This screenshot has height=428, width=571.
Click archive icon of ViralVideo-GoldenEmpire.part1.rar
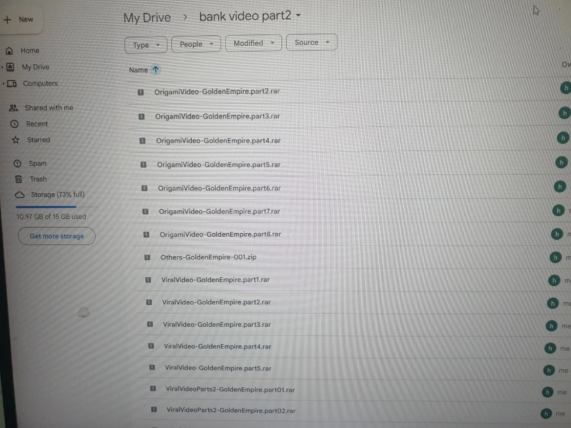[x=148, y=280]
